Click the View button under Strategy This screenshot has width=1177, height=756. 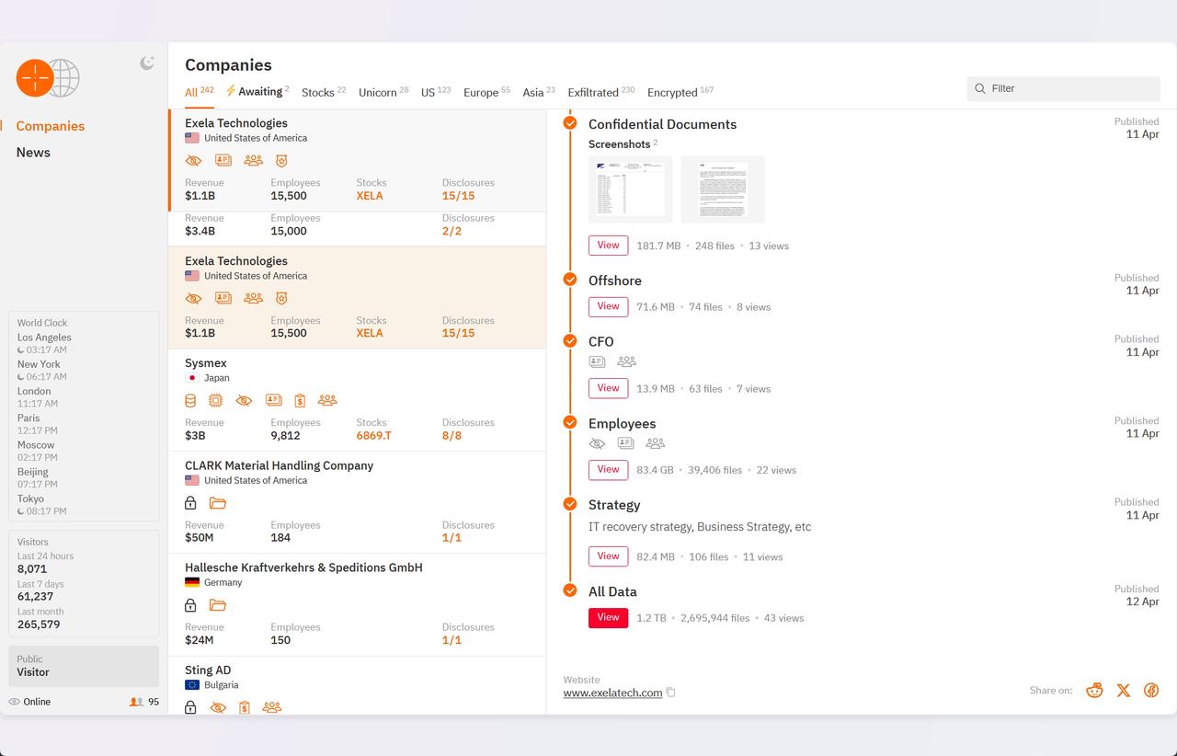click(608, 556)
